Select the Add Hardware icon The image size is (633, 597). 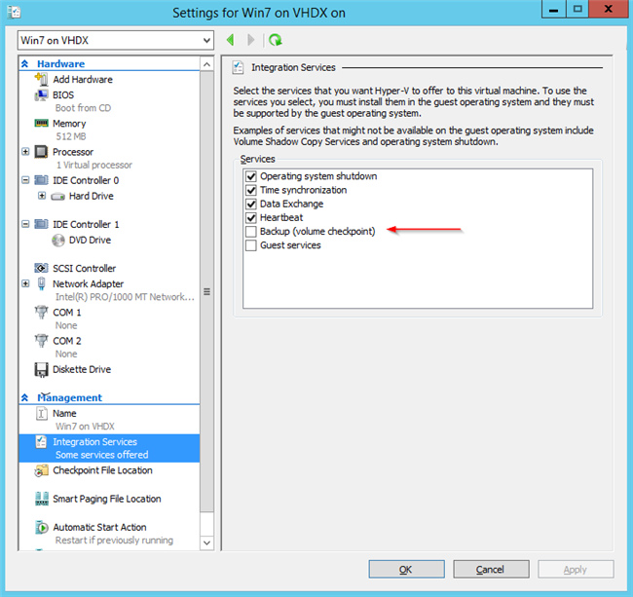tap(42, 80)
